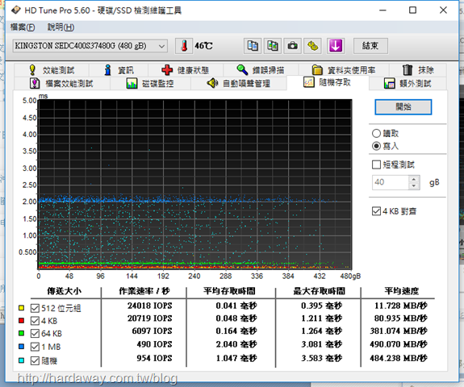Click the thermometer temperature icon
The width and height of the screenshot is (464, 387).
(184, 46)
